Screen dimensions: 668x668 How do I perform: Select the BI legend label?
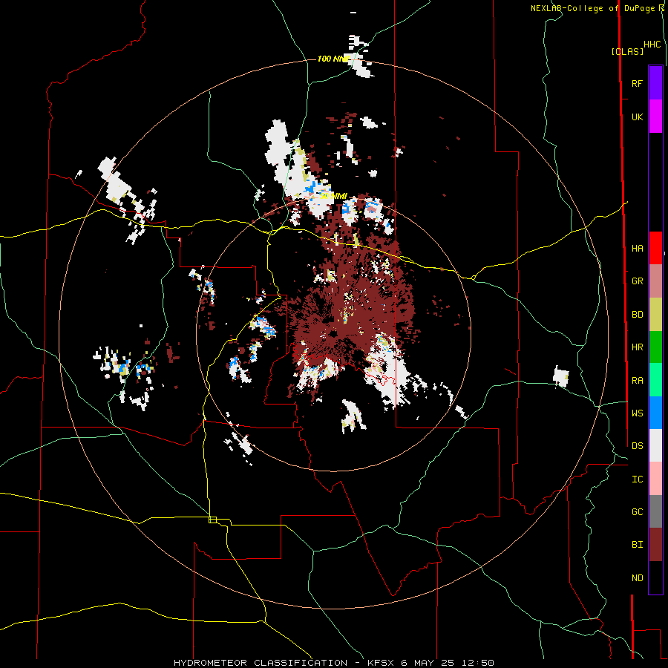(637, 545)
